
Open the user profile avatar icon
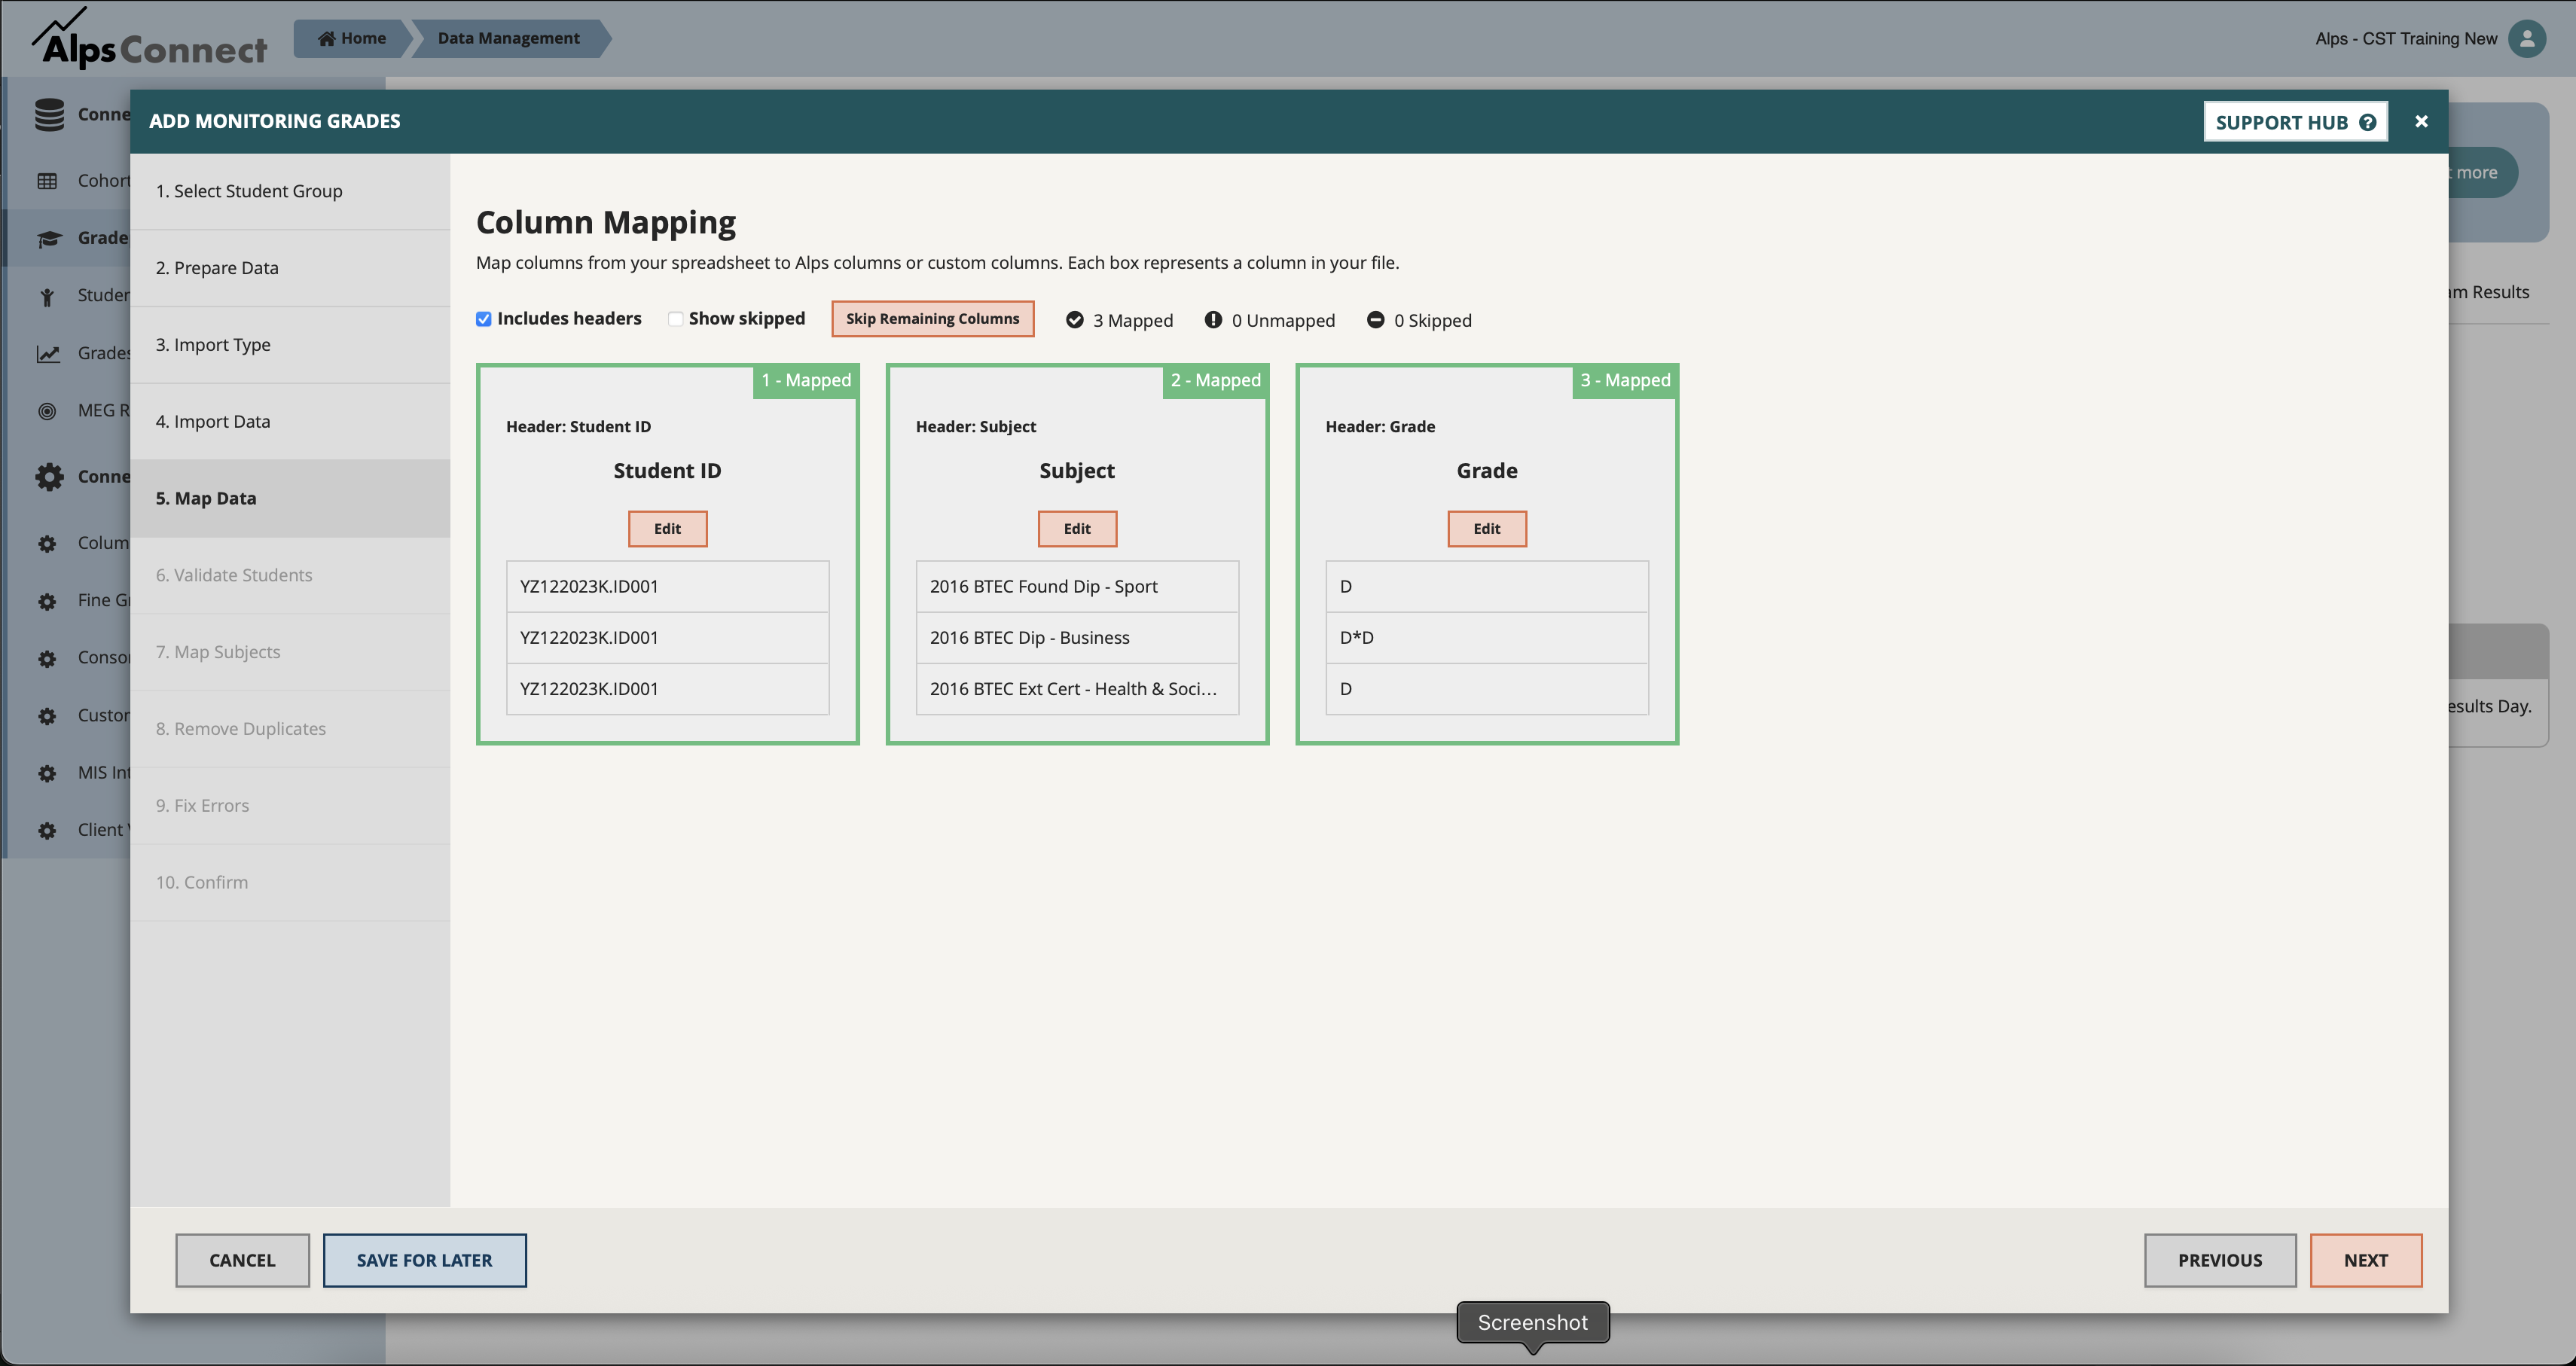[2527, 38]
